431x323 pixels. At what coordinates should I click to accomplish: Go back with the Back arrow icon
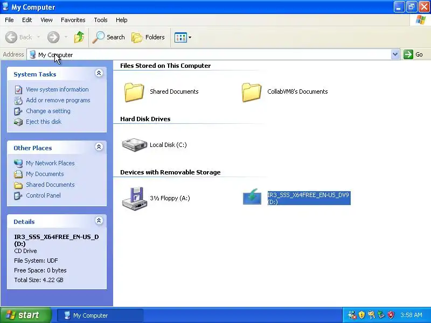pyautogui.click(x=11, y=37)
